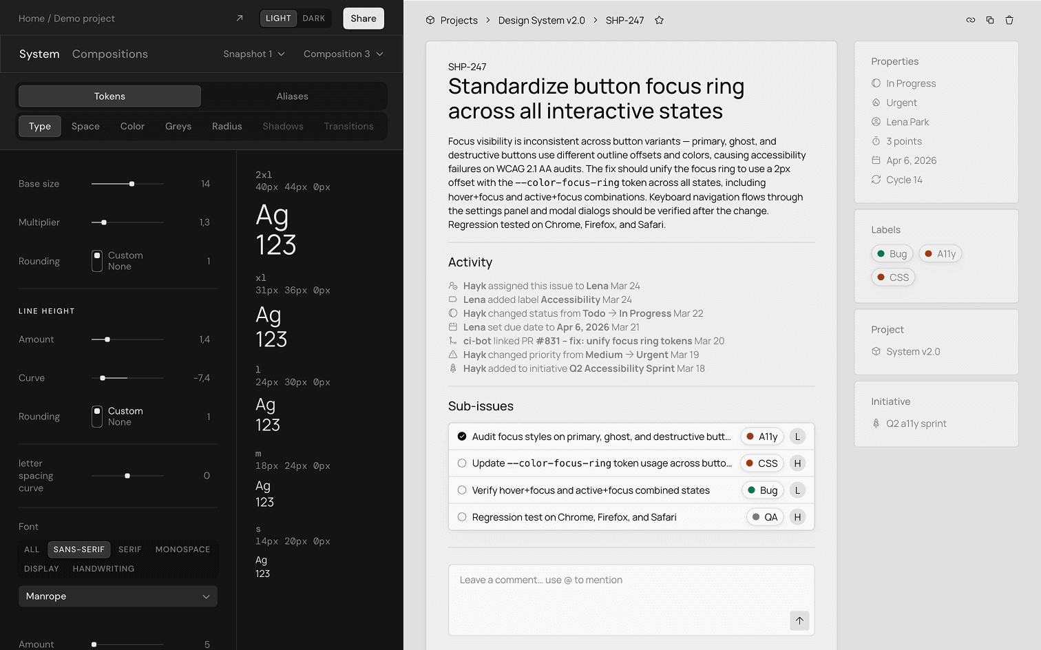
Task: Click the Urgent priority icon
Action: [876, 103]
